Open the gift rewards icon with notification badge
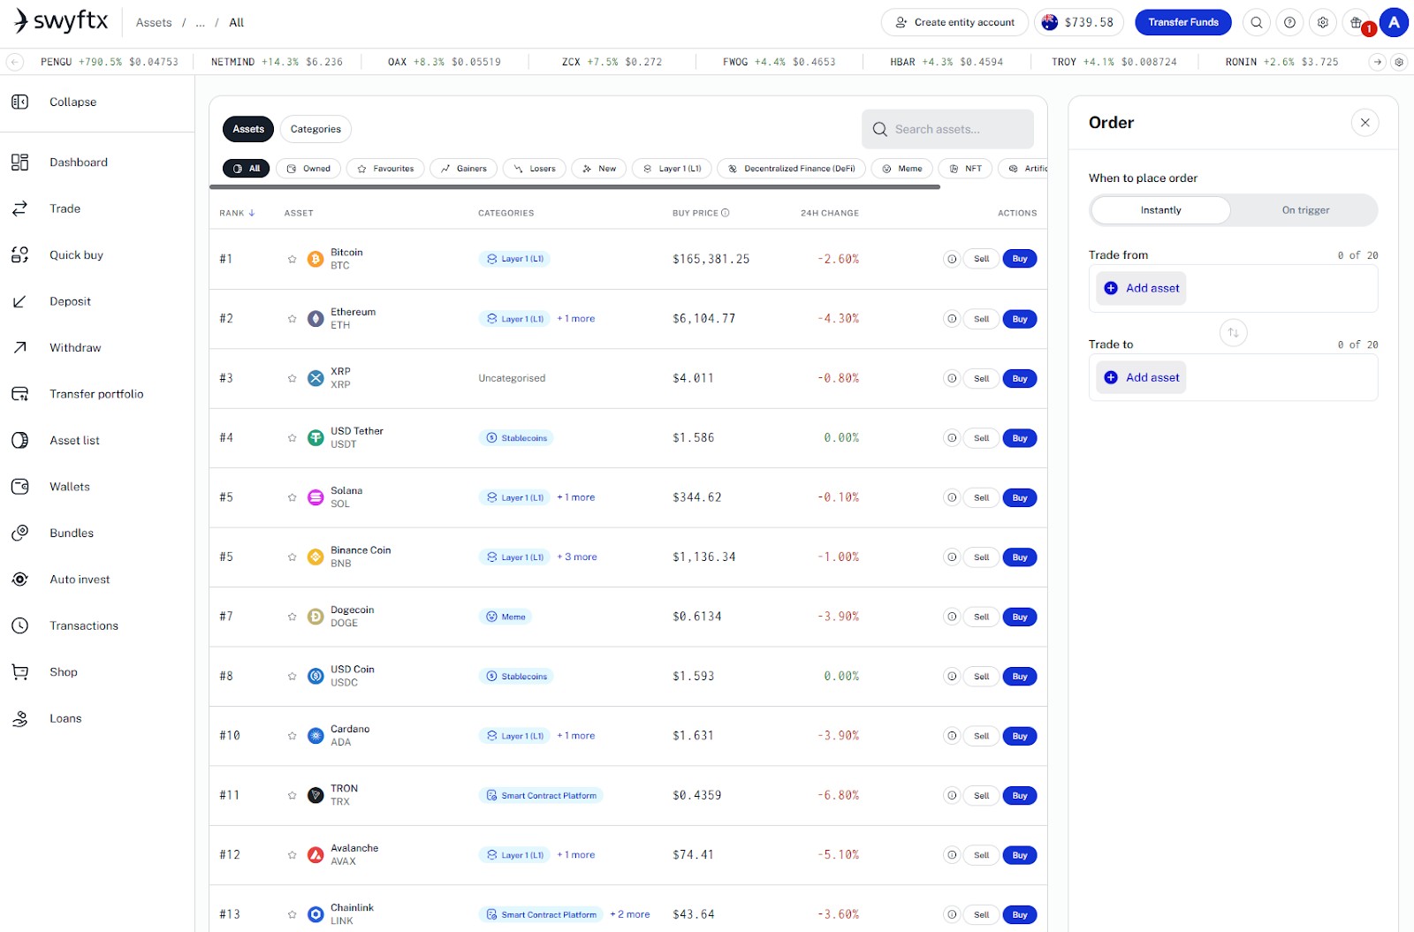1414x932 pixels. point(1357,23)
